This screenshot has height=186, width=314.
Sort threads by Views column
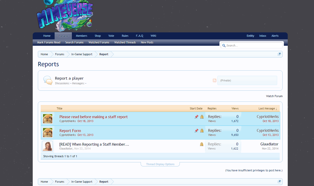pyautogui.click(x=235, y=108)
